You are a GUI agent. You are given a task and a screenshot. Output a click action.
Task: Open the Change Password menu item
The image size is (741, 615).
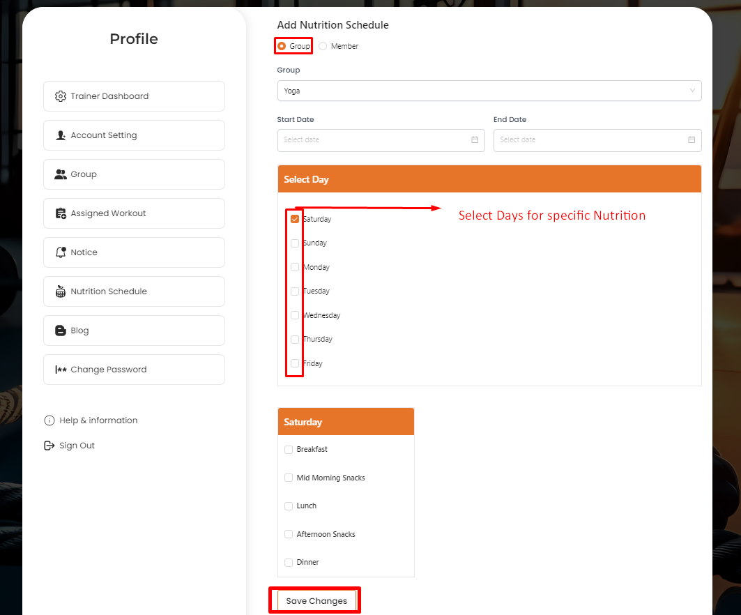[x=134, y=370]
